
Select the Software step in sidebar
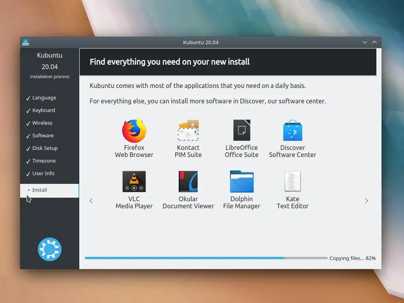pos(40,136)
